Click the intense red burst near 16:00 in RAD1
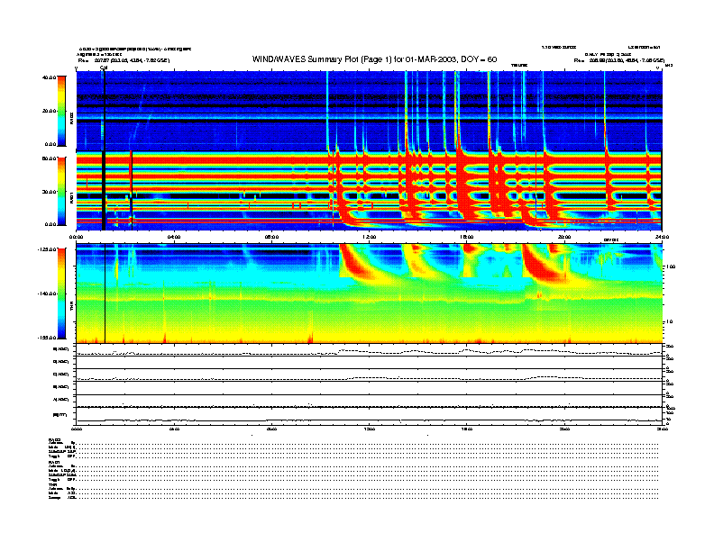 tap(461, 186)
